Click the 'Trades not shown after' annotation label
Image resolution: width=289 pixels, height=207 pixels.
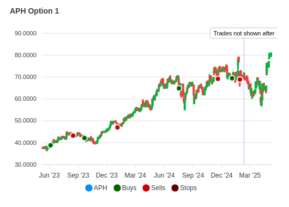coord(244,33)
